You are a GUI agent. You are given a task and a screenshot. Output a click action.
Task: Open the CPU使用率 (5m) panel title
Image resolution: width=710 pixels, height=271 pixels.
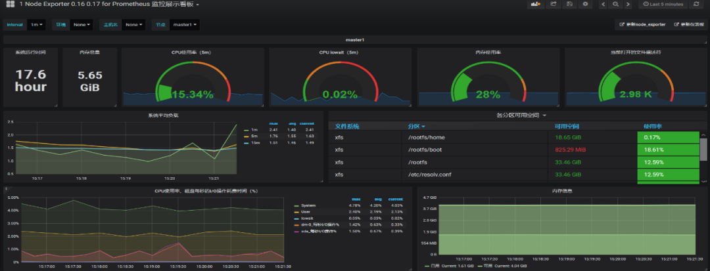click(x=192, y=52)
